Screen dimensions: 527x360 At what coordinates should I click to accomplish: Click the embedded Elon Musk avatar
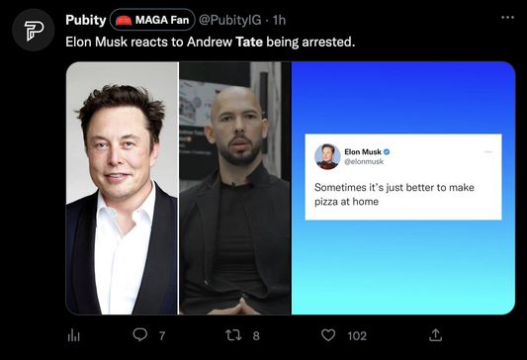[327, 156]
